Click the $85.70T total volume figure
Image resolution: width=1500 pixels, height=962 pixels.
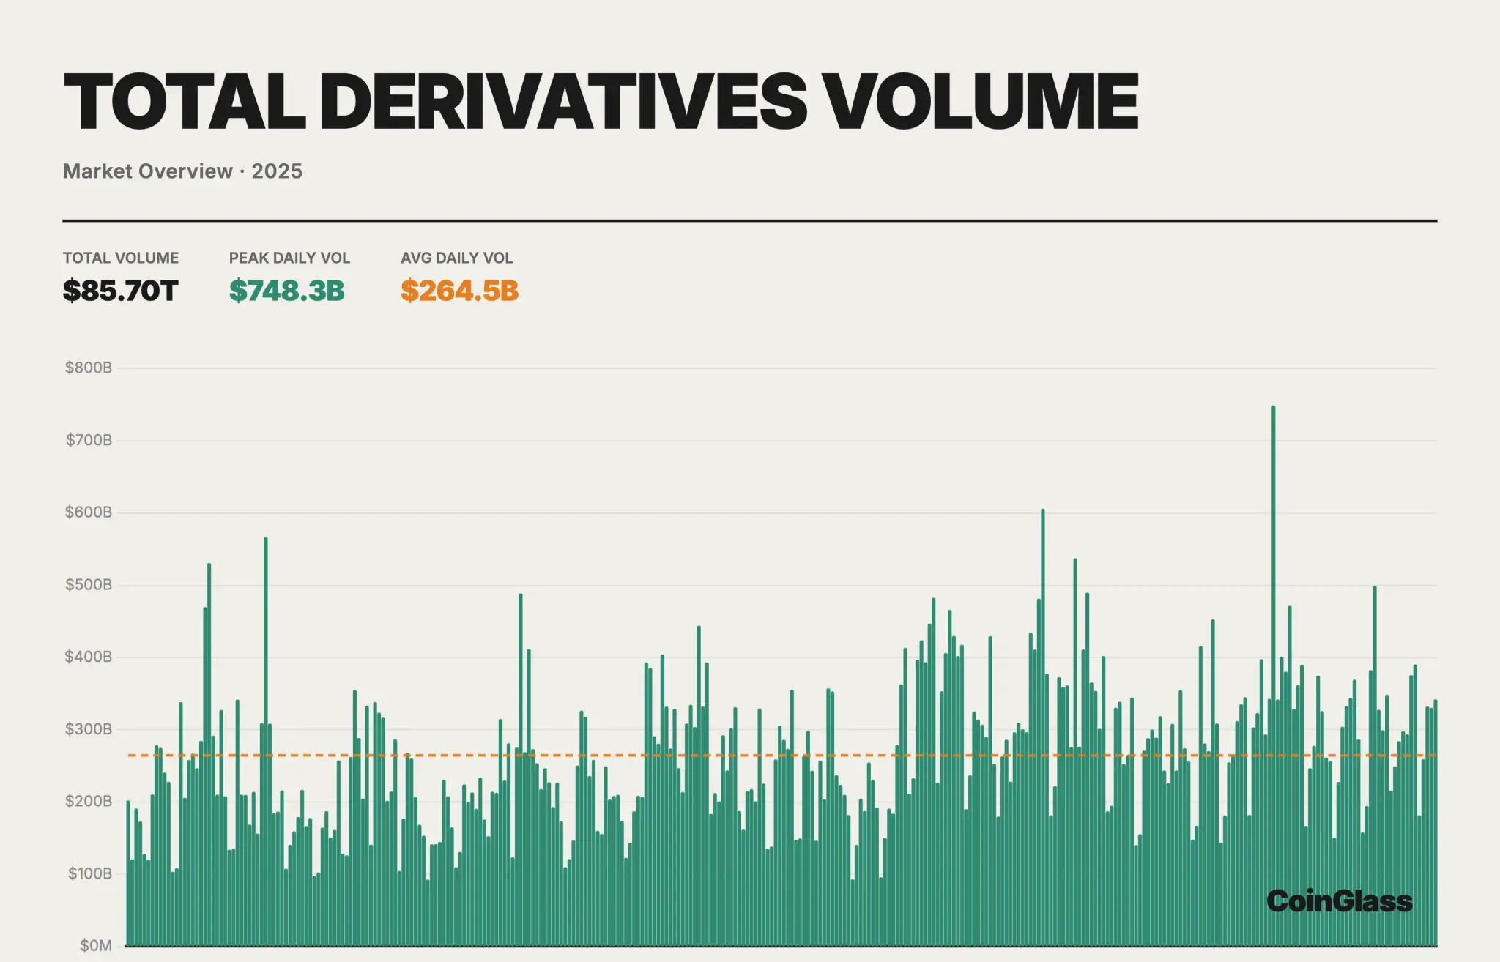click(x=120, y=291)
